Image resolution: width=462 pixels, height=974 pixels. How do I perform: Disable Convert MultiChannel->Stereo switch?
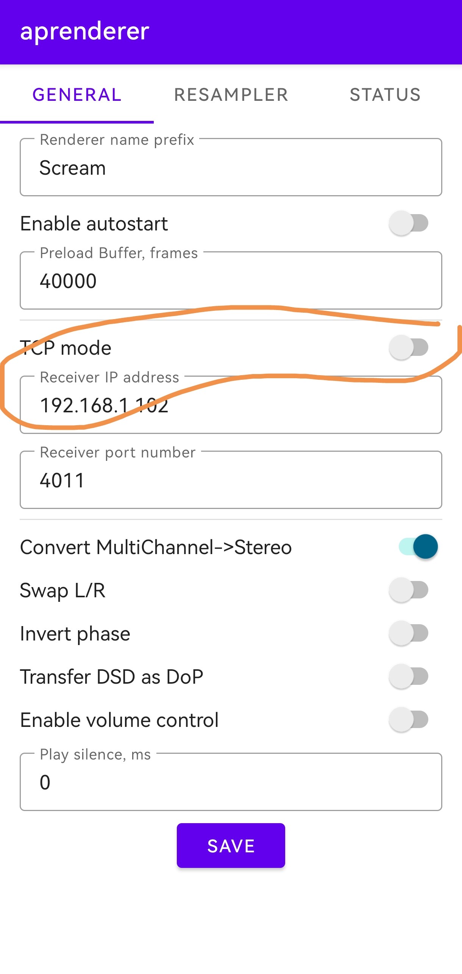[x=418, y=547]
